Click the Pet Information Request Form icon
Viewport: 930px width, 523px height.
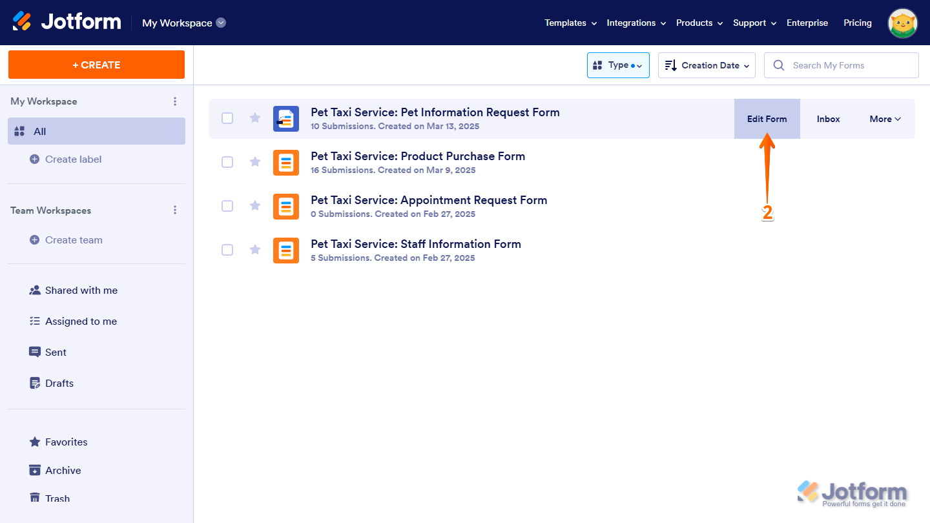coord(286,119)
